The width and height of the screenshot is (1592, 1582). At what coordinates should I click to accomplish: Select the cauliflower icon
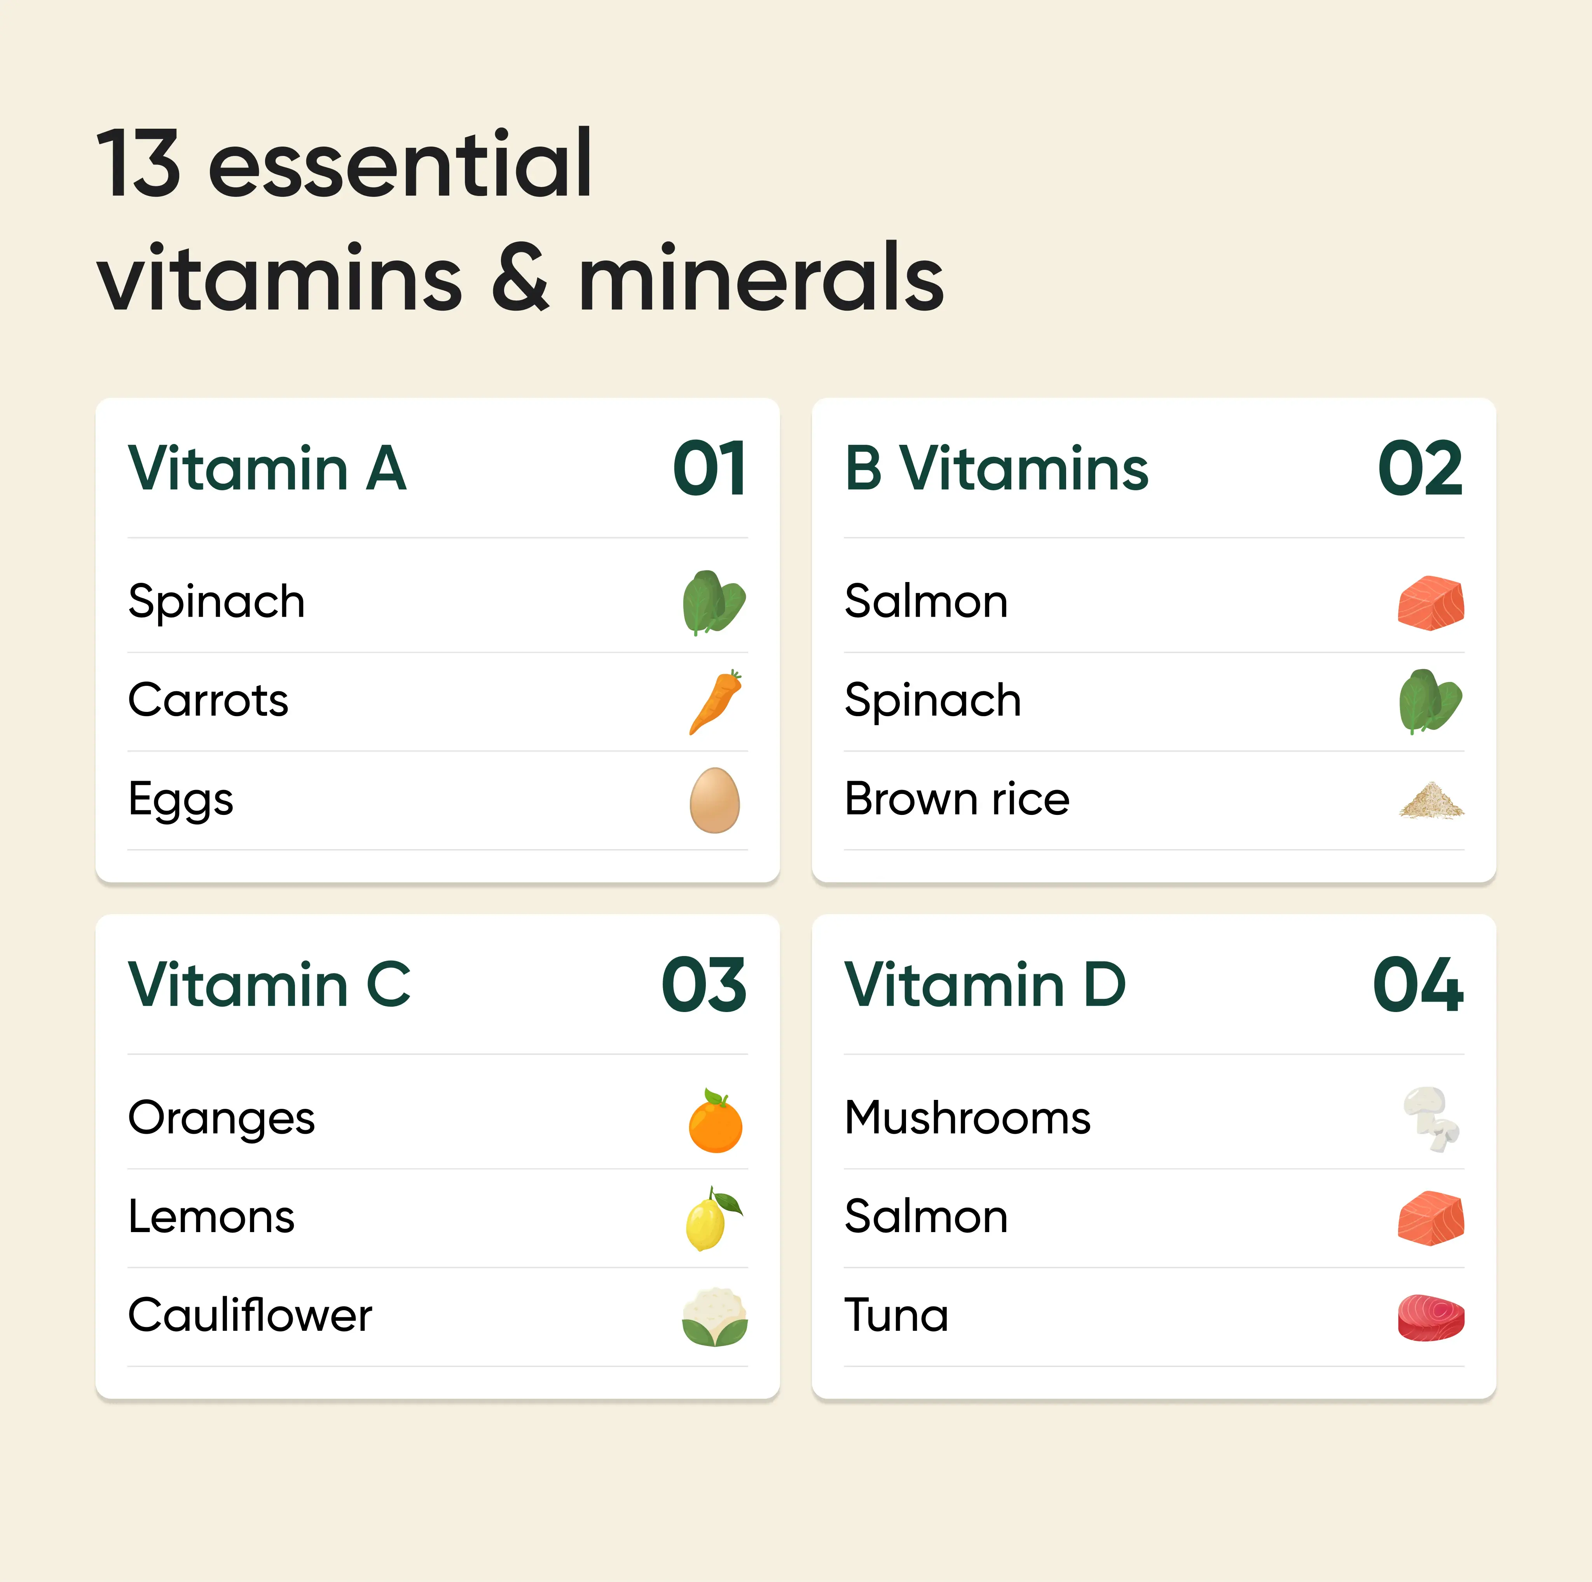pyautogui.click(x=714, y=1317)
